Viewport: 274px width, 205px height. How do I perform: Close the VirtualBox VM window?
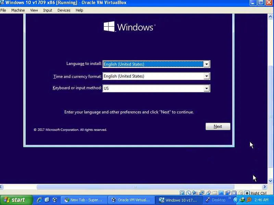(x=269, y=3)
